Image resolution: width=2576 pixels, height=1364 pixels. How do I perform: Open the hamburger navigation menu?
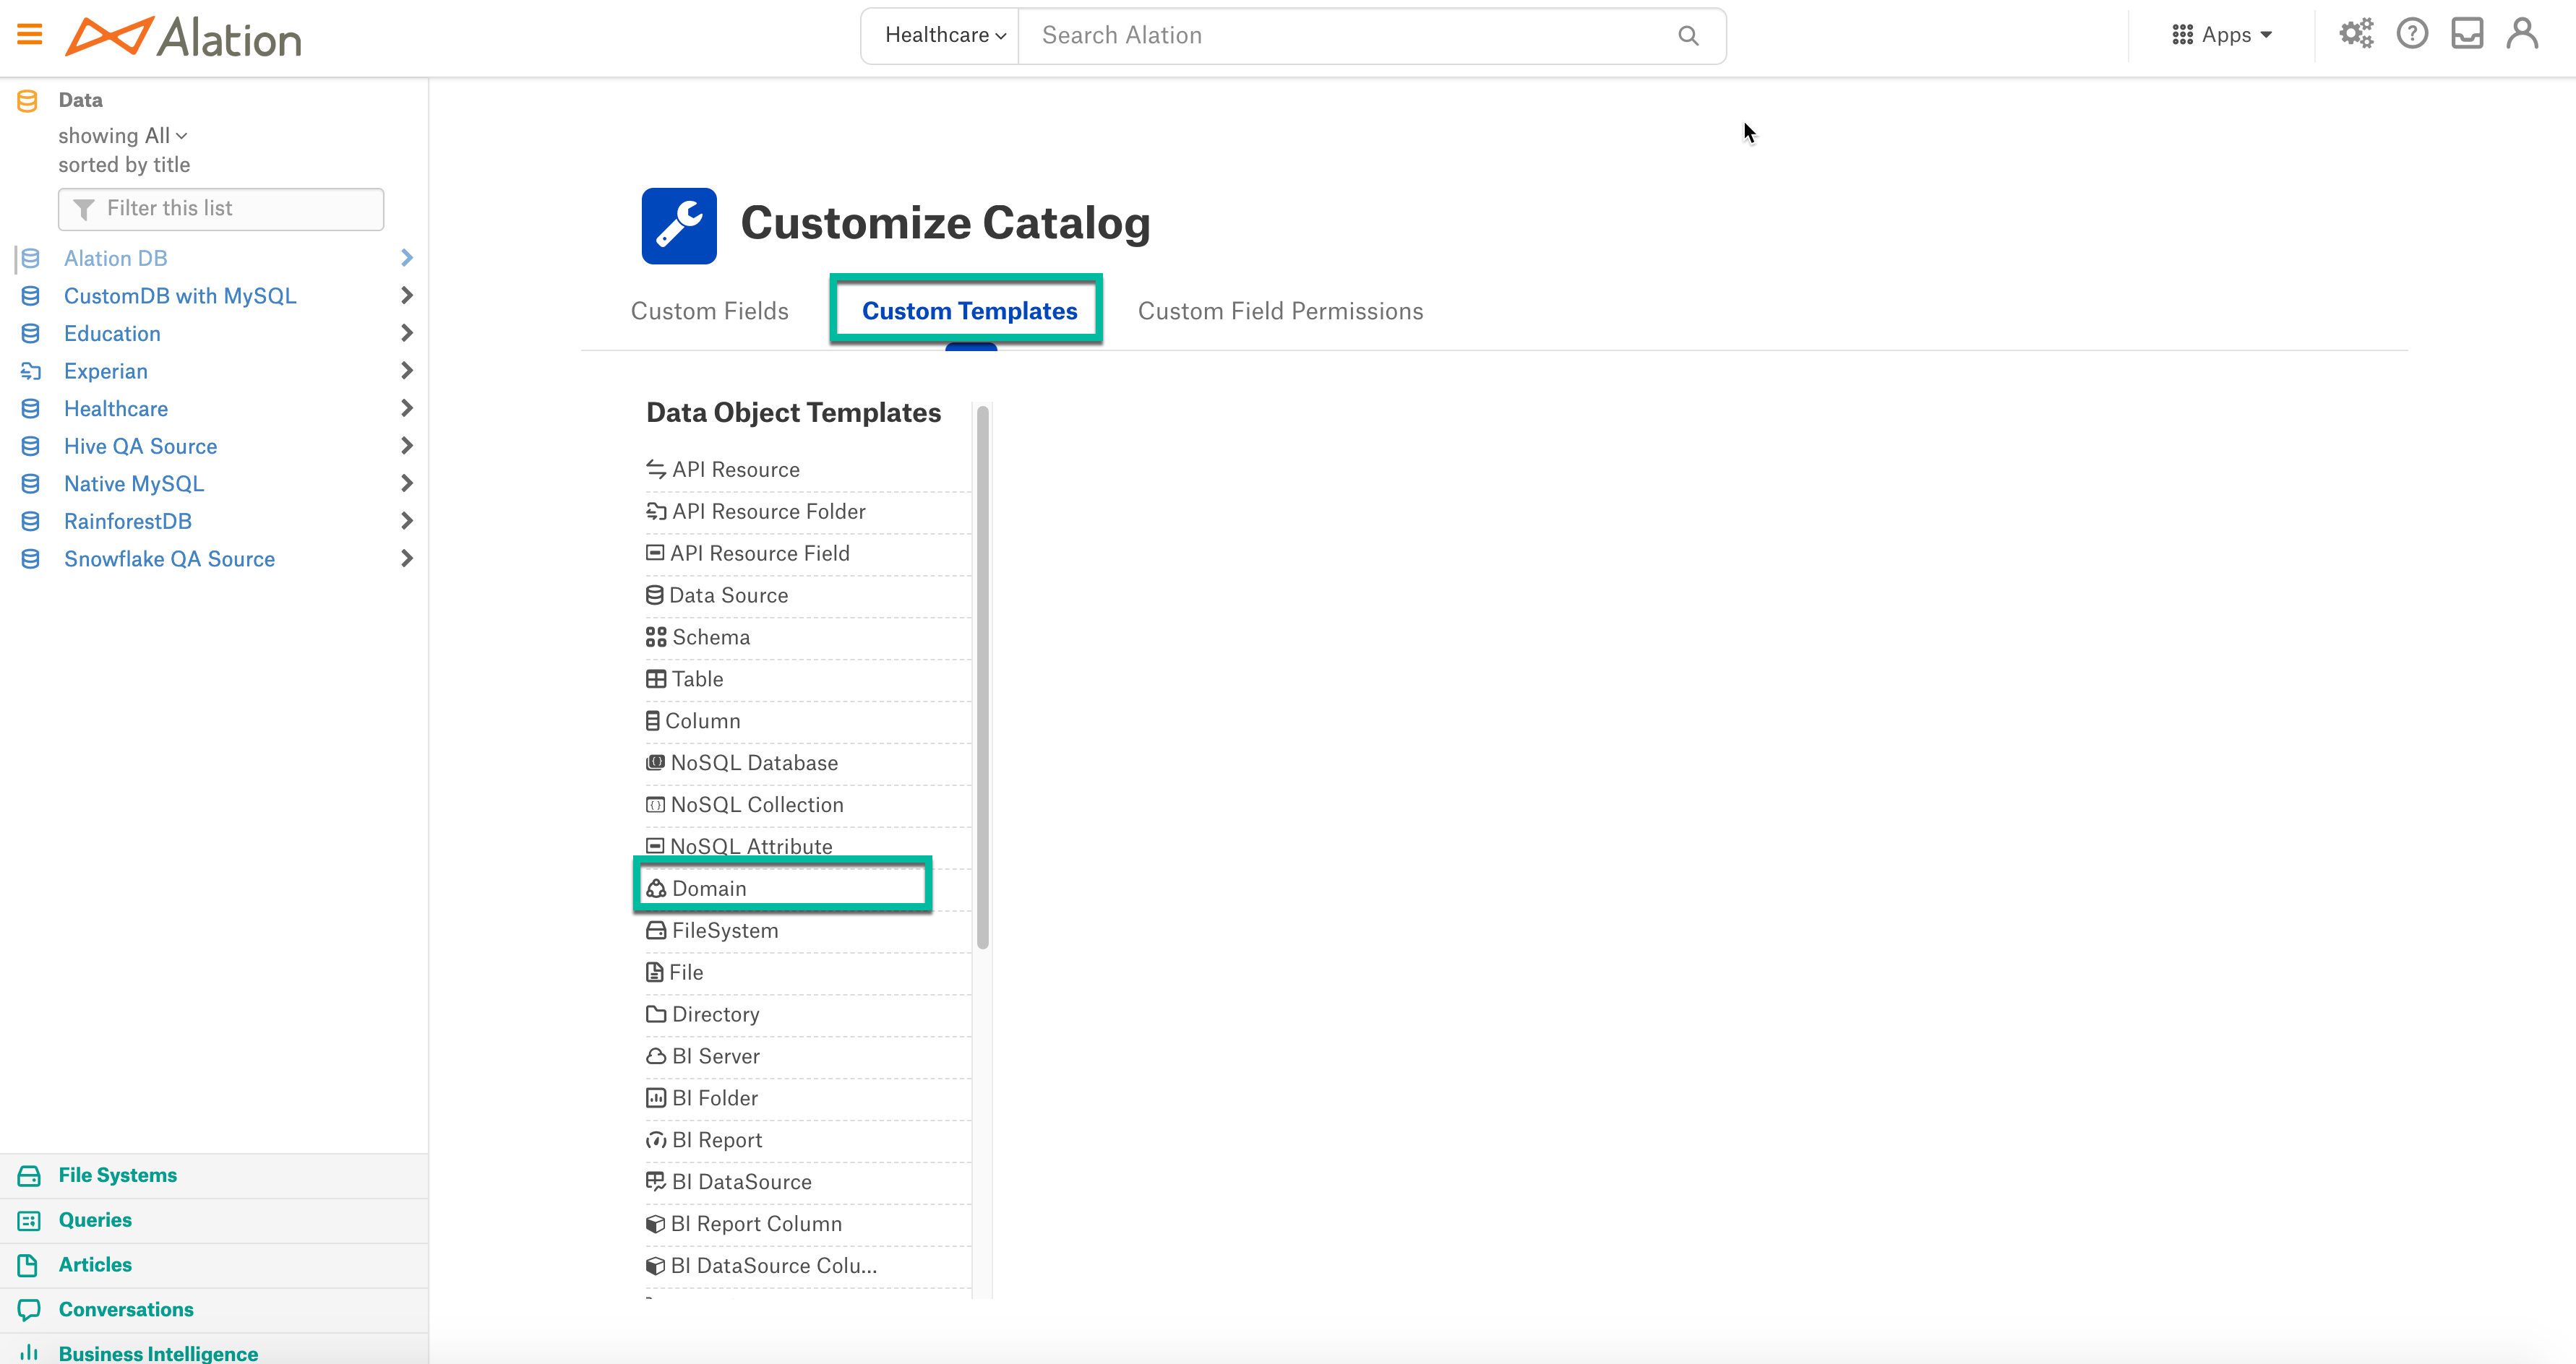pyautogui.click(x=30, y=35)
